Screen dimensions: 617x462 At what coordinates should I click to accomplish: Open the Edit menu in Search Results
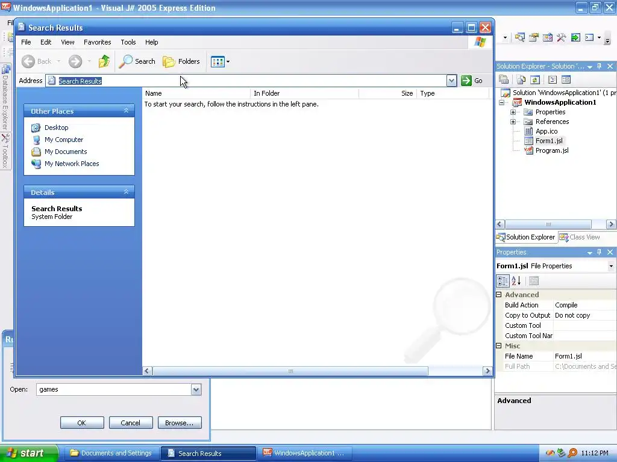[46, 42]
